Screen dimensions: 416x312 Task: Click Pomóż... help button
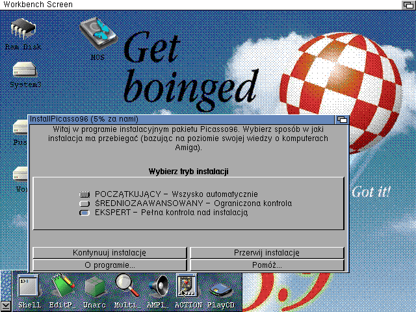tap(267, 265)
